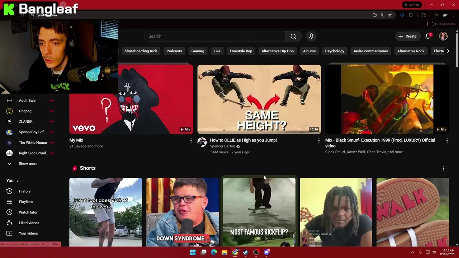Select the Skateboarding trick chip

141,51
